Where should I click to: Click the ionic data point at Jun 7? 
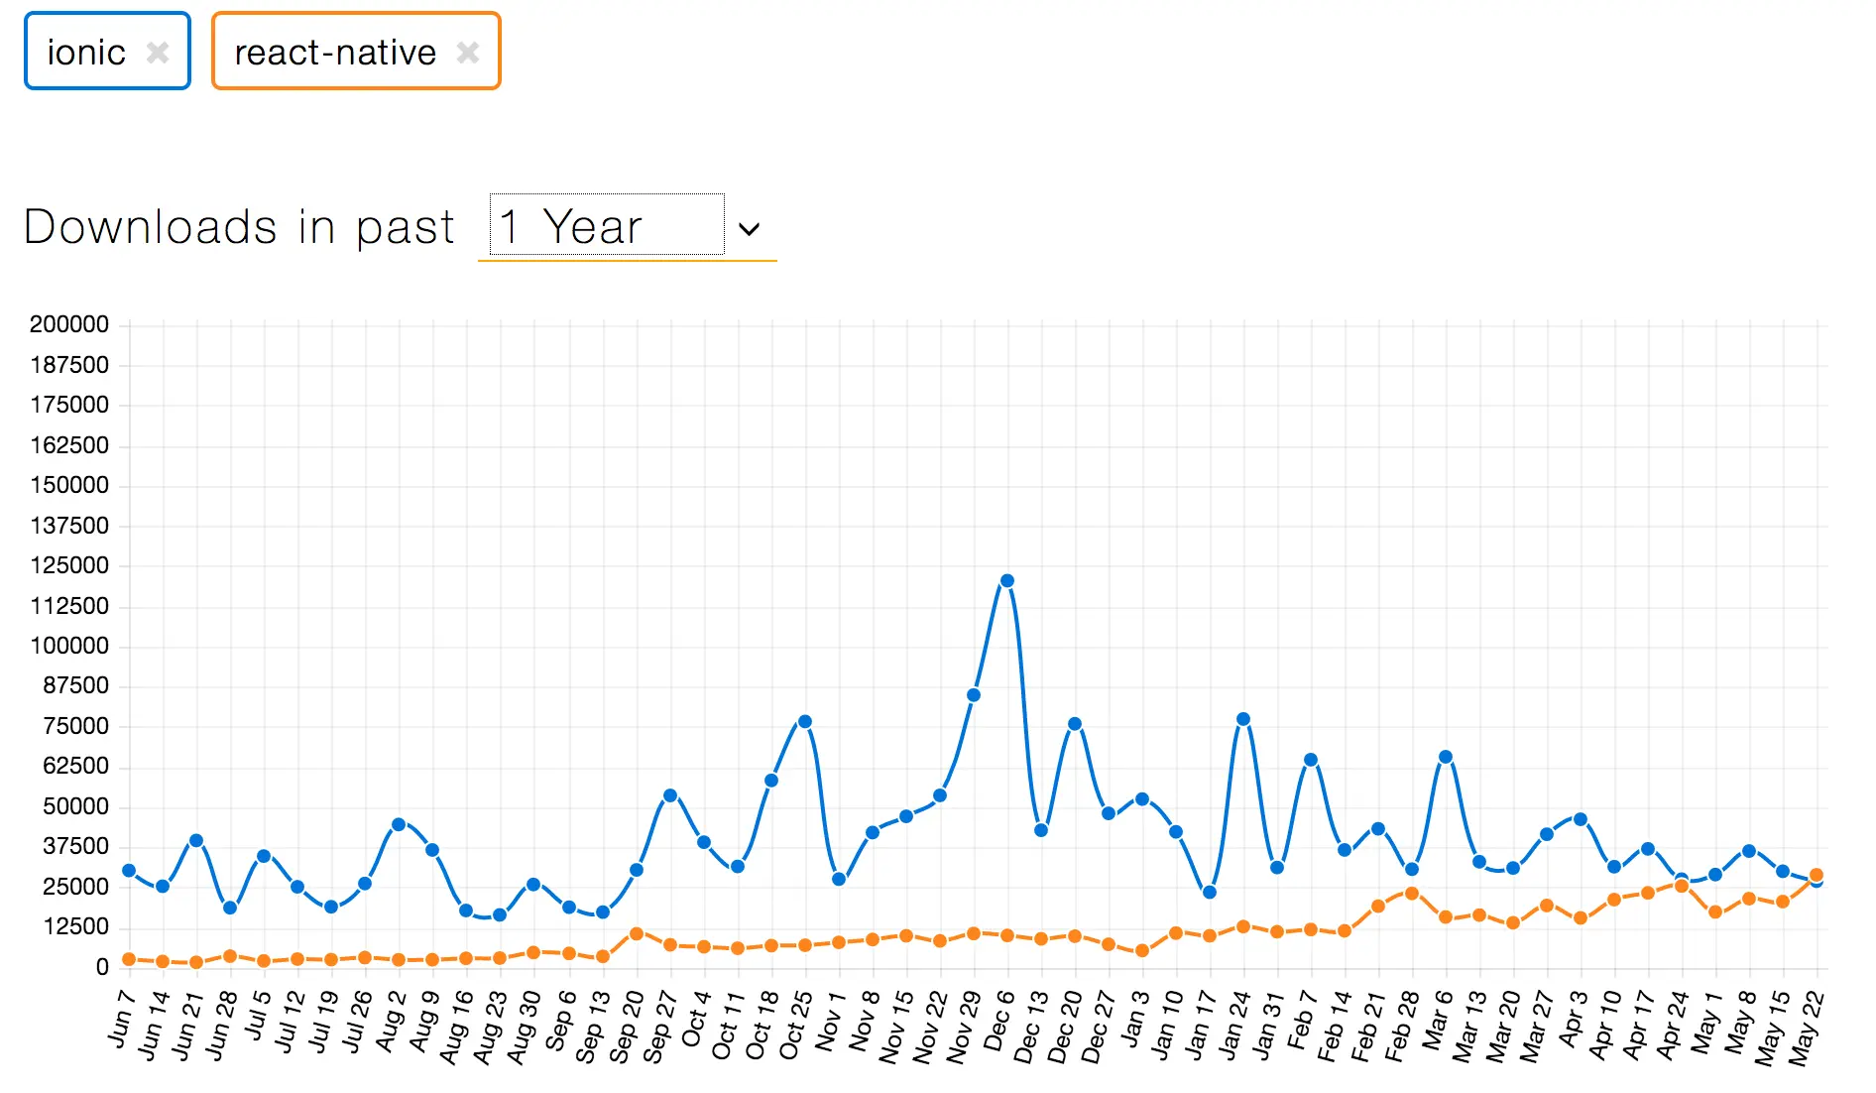[129, 871]
